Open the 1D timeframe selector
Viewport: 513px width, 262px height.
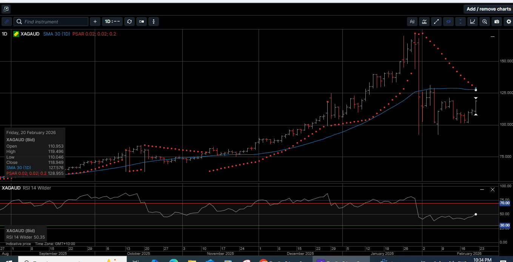pyautogui.click(x=112, y=22)
